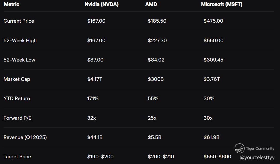Click the @yourcelesttyy username watermark
The height and width of the screenshot is (164, 280).
(257, 158)
